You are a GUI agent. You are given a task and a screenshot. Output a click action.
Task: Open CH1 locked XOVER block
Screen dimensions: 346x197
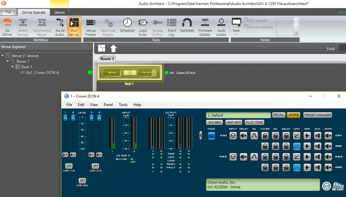pos(265,136)
